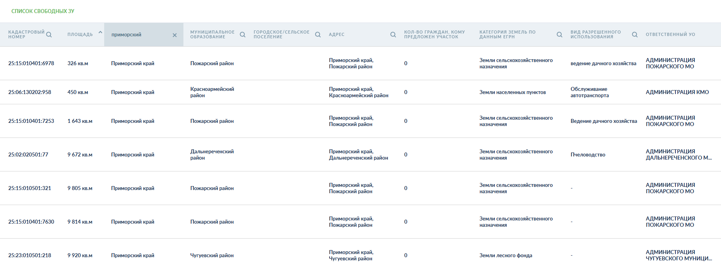Open search for Муниципальное образование column
721x273 pixels.
click(x=242, y=35)
